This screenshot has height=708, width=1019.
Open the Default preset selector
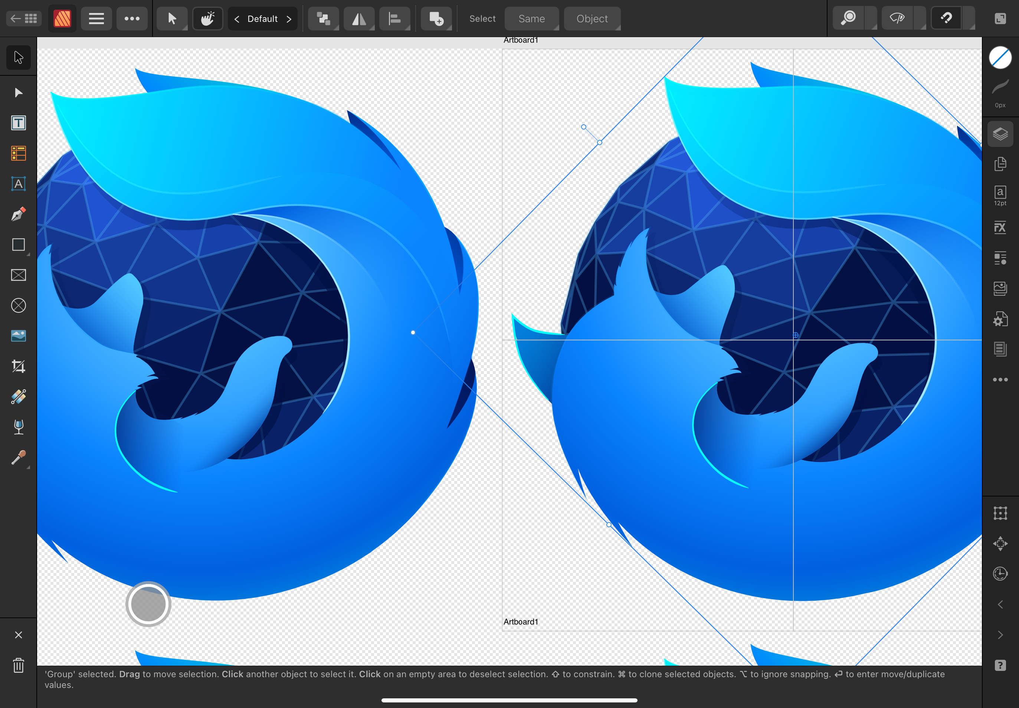(263, 19)
